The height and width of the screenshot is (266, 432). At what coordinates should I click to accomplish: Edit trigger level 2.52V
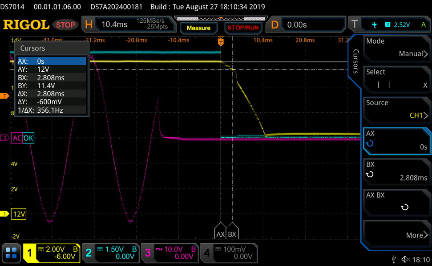[x=402, y=25]
